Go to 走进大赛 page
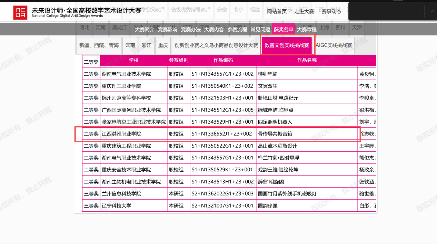 [x=304, y=12]
